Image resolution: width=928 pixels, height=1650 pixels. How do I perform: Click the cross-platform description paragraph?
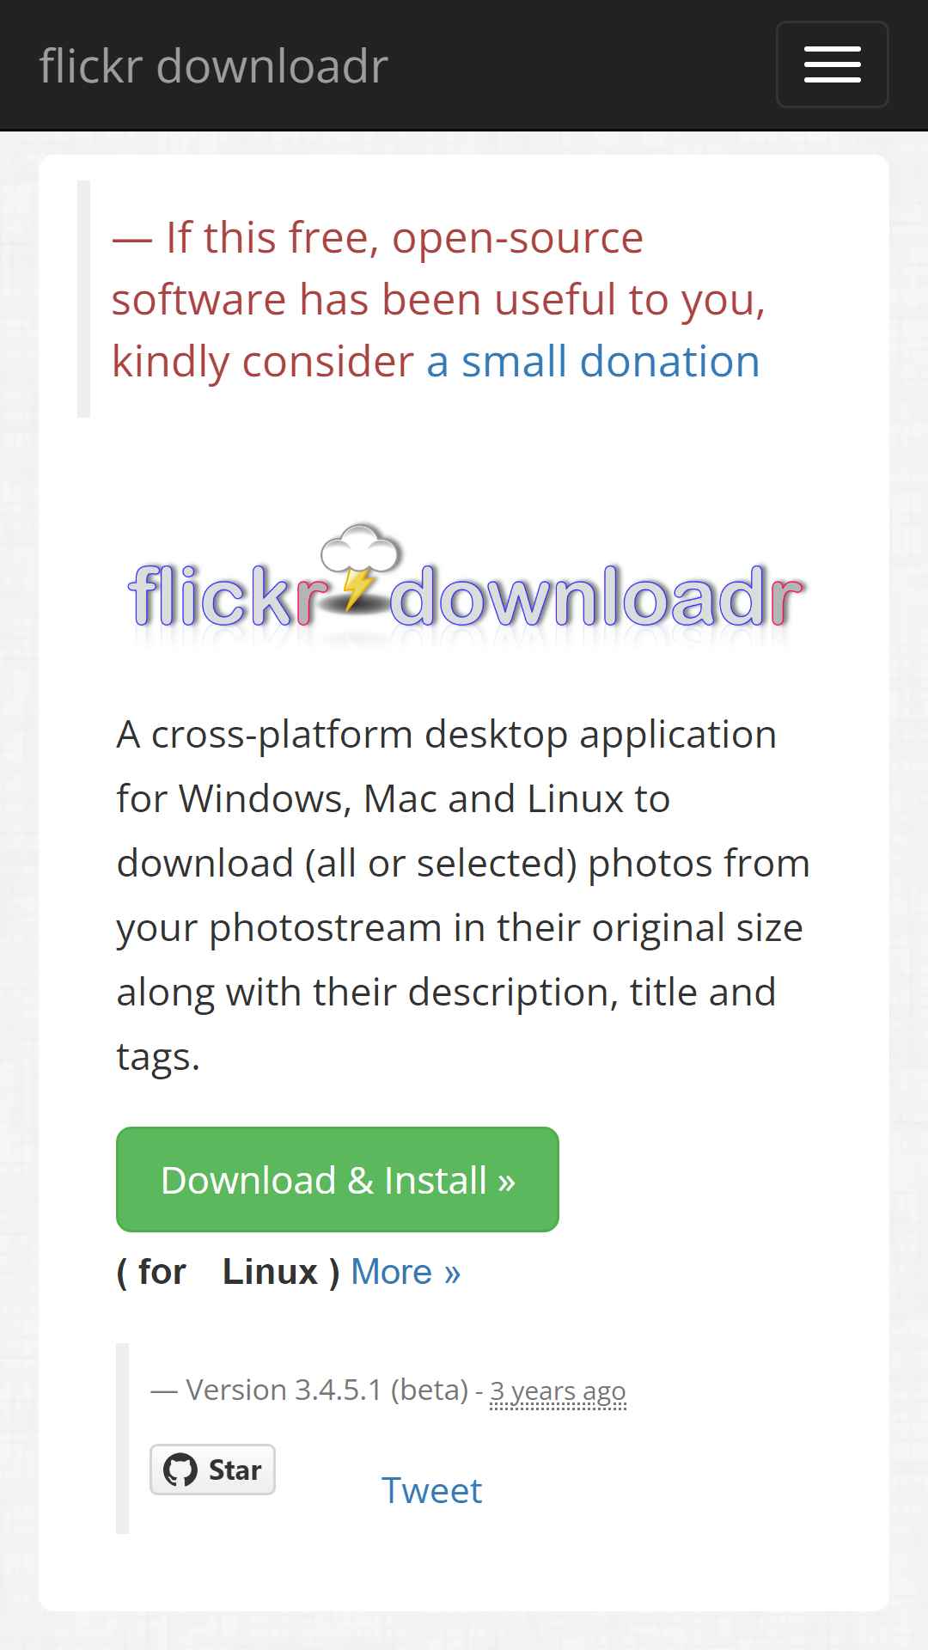464,895
